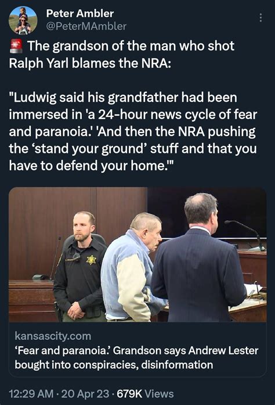Open the Peter Ambler display name
This screenshot has height=405, width=275.
80,13
